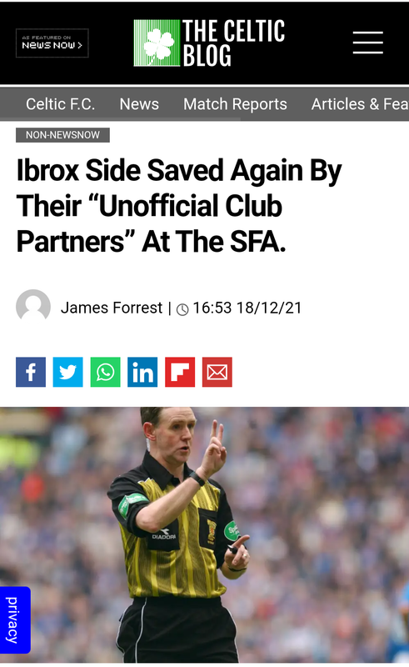Open James Forrest author link

112,308
